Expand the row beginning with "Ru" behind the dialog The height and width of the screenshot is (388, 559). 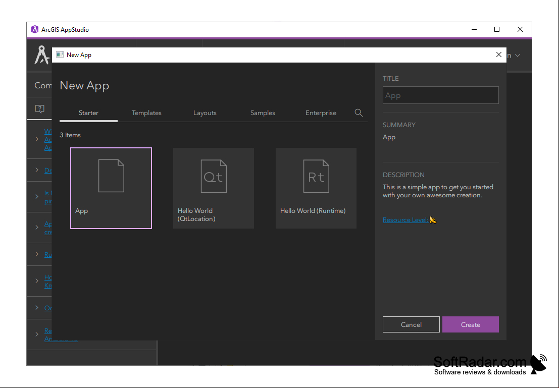(37, 254)
